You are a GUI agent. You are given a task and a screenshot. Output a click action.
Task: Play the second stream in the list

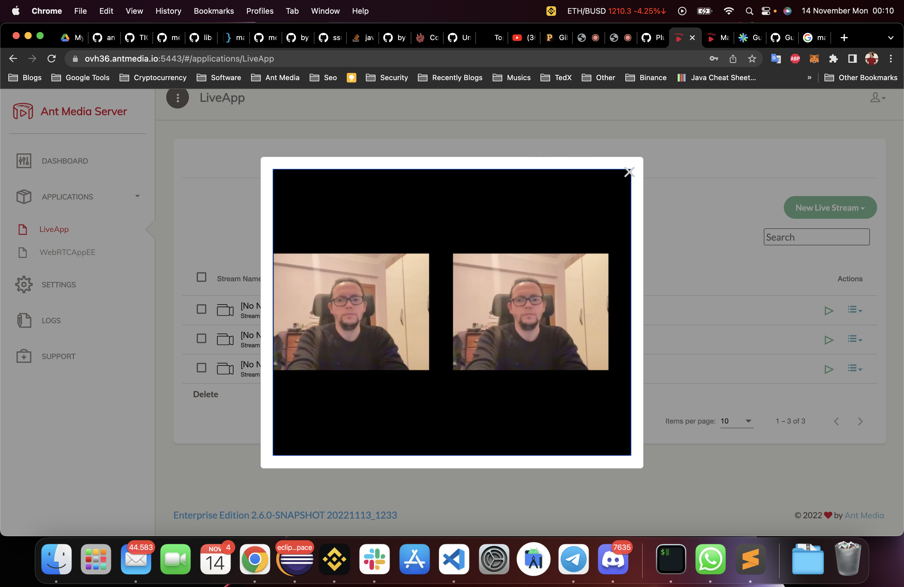pyautogui.click(x=829, y=340)
